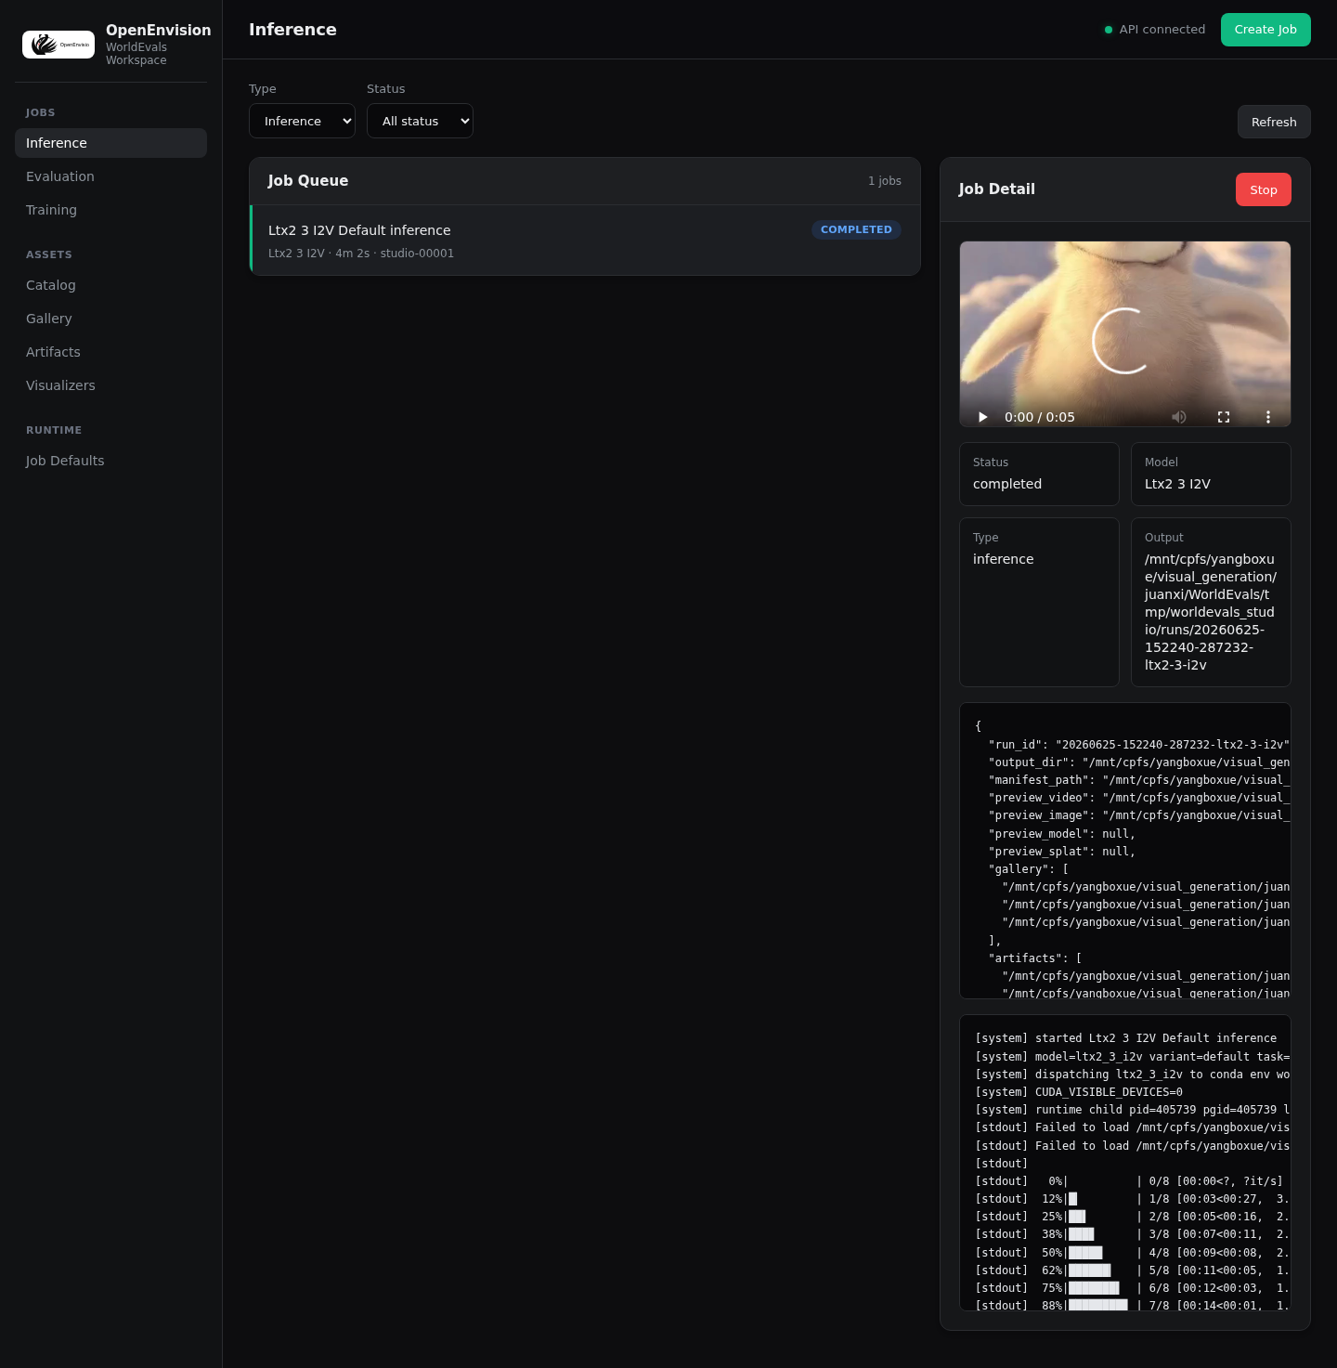Open Visualizers from the sidebar
The image size is (1337, 1368).
(110, 385)
